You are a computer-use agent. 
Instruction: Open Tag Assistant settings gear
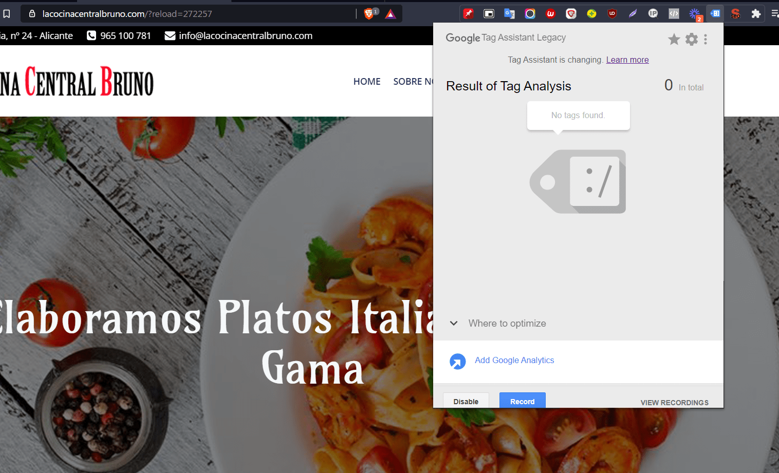(692, 39)
